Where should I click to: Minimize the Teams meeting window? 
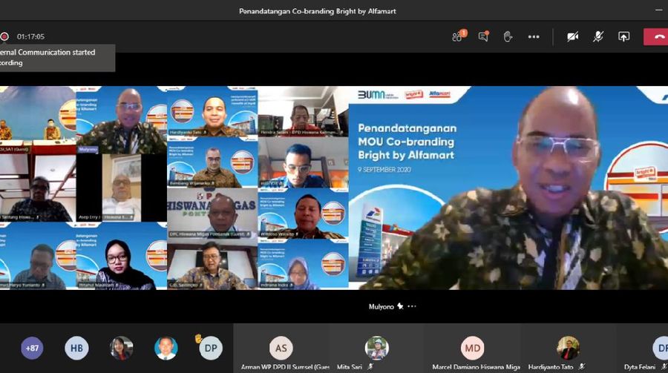[x=658, y=10]
